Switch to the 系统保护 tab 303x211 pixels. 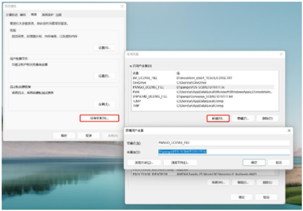(x=47, y=15)
